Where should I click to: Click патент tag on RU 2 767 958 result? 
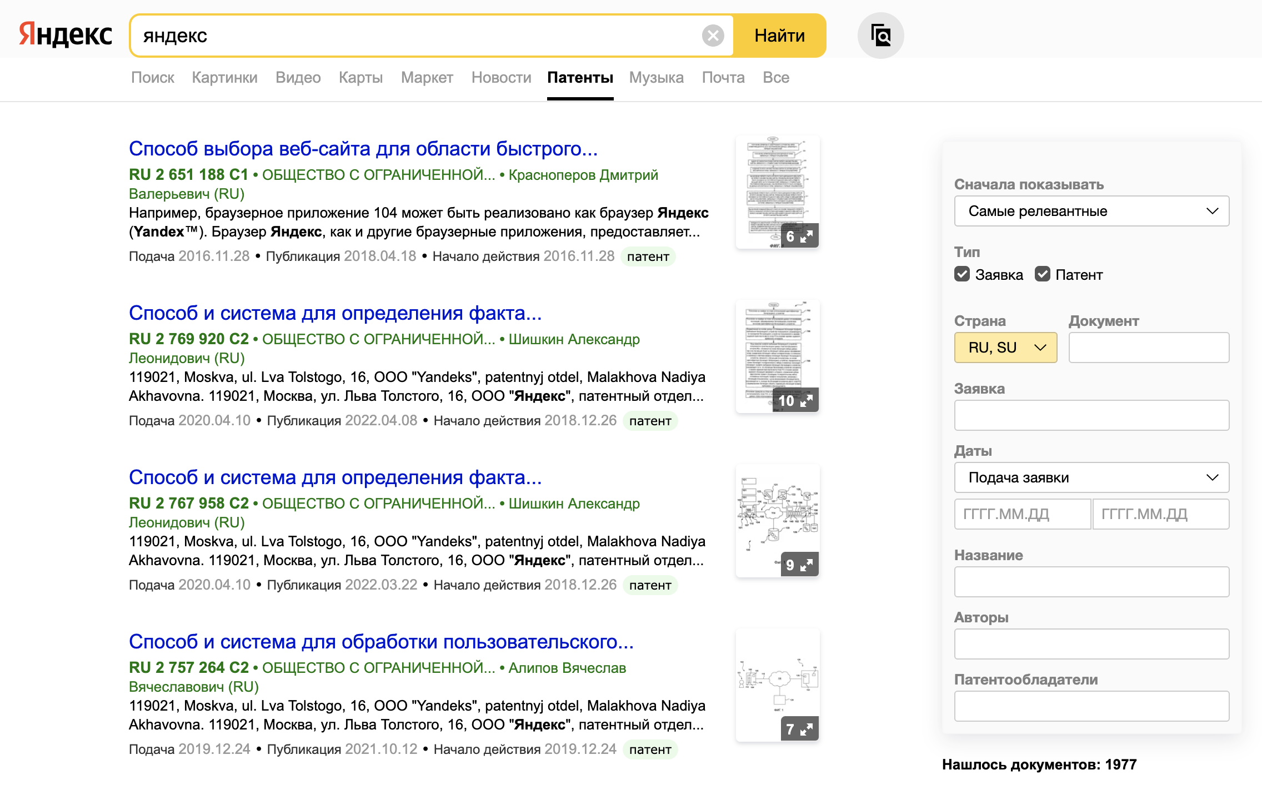click(x=650, y=585)
